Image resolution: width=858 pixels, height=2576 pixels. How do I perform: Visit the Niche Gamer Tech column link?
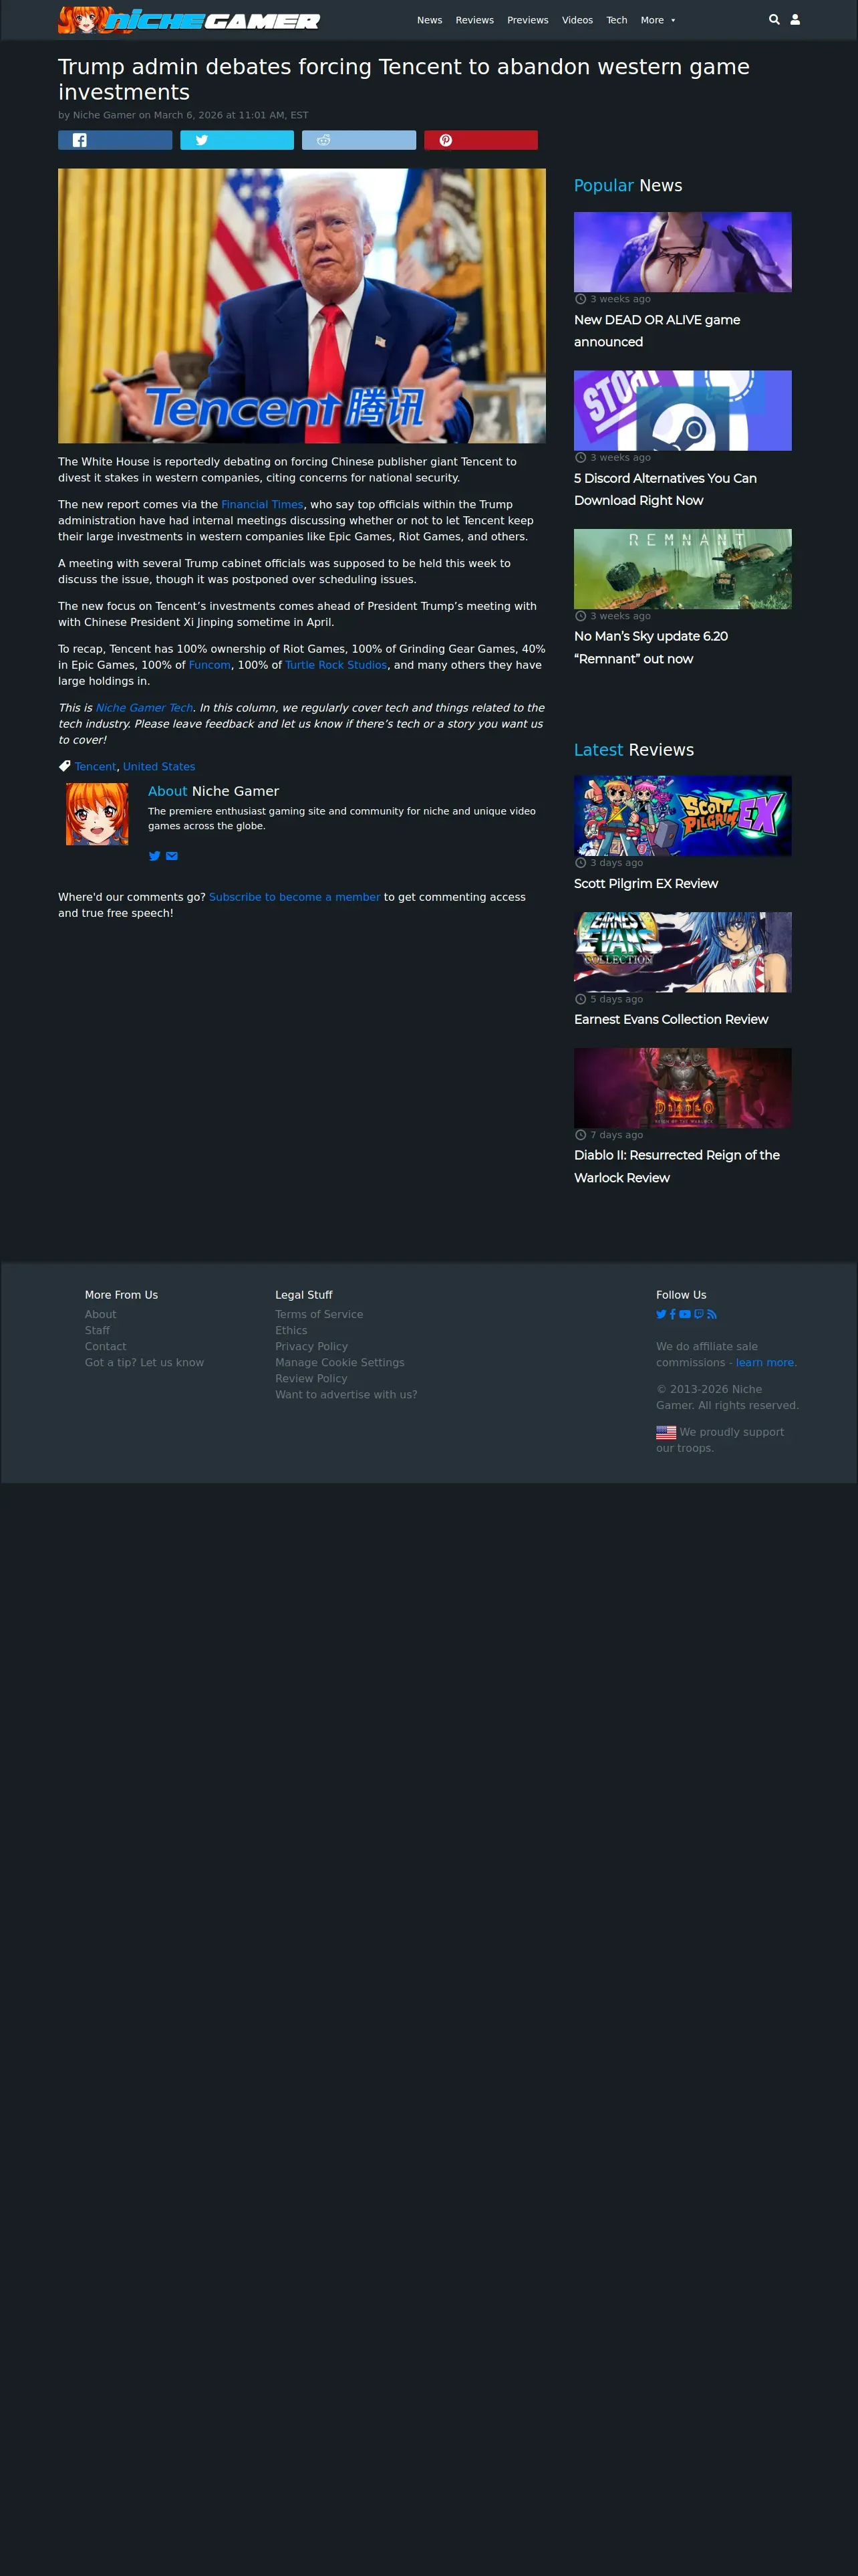point(144,708)
